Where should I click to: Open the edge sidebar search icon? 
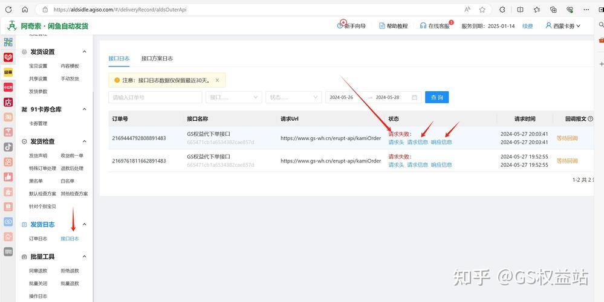(x=601, y=25)
